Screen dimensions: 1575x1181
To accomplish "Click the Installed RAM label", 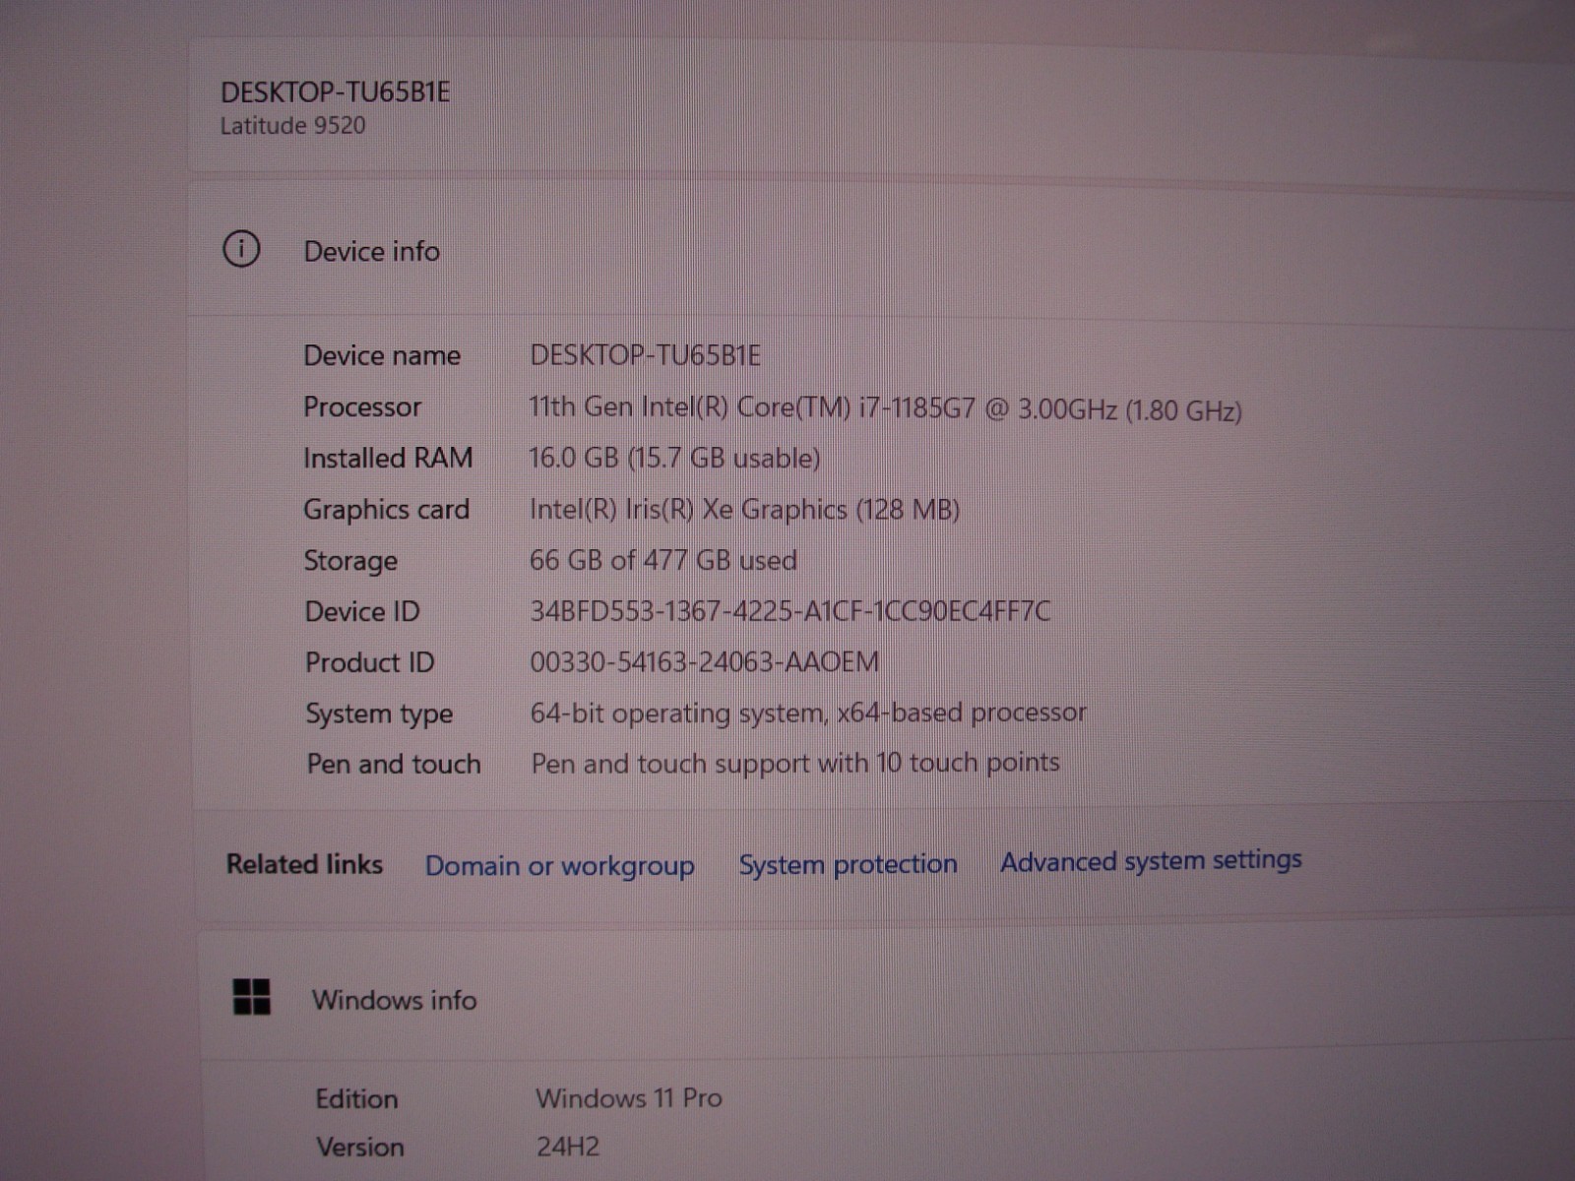I will tap(388, 458).
